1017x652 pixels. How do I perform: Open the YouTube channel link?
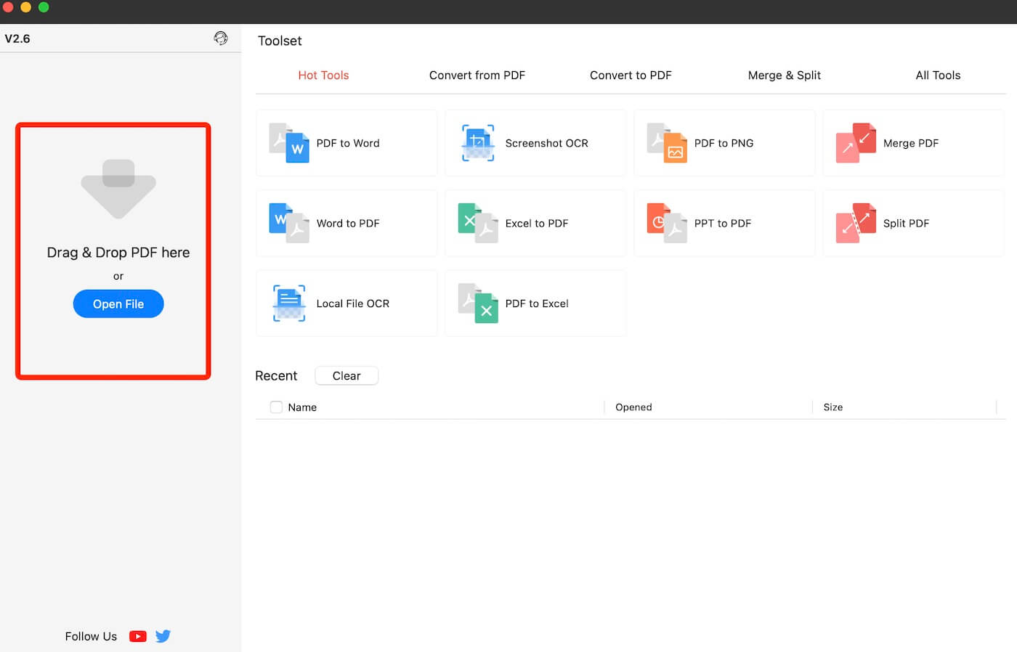[138, 636]
